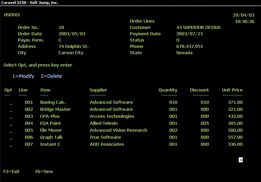Image resolution: width=261 pixels, height=182 pixels.
Task: Click Advanced Software in the Boeing Calc. row
Action: pyautogui.click(x=111, y=102)
